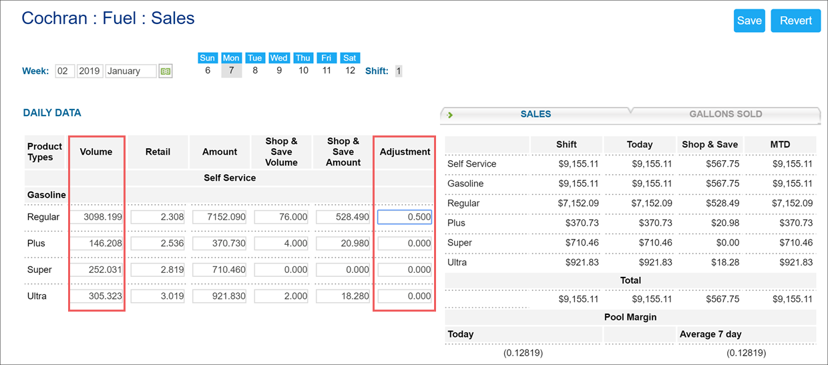
Task: Edit the week number field 02
Action: coord(65,71)
